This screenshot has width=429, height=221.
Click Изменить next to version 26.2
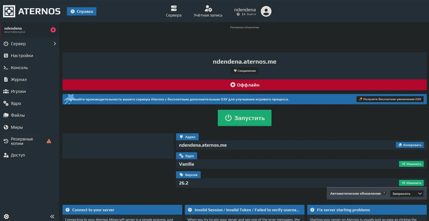(x=411, y=183)
